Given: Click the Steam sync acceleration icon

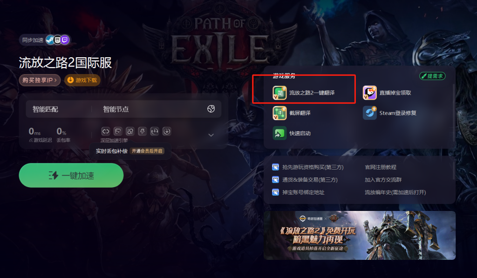Looking at the screenshot, I should pos(50,40).
